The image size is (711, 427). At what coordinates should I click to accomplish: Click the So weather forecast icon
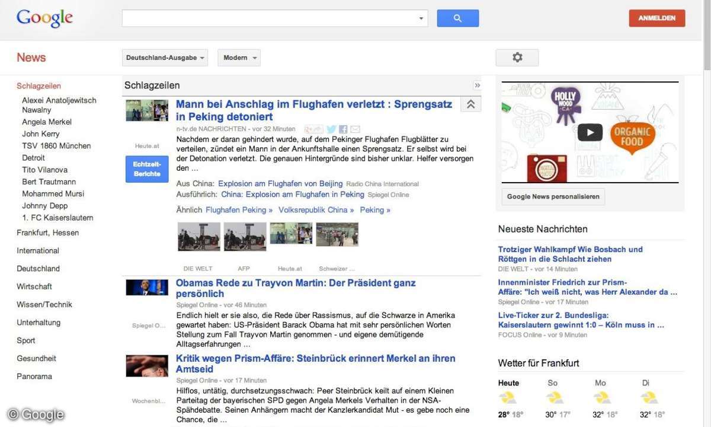[555, 397]
